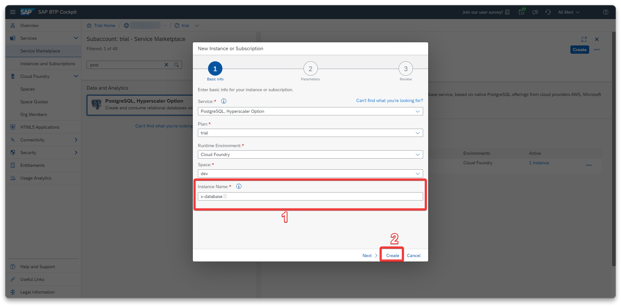Viewport: 621px width, 306px height.
Task: Clear the search field with X icon
Action: pyautogui.click(x=166, y=65)
